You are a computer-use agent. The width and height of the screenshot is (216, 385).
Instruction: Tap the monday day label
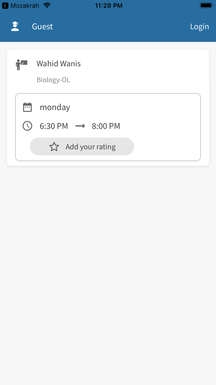click(x=55, y=107)
